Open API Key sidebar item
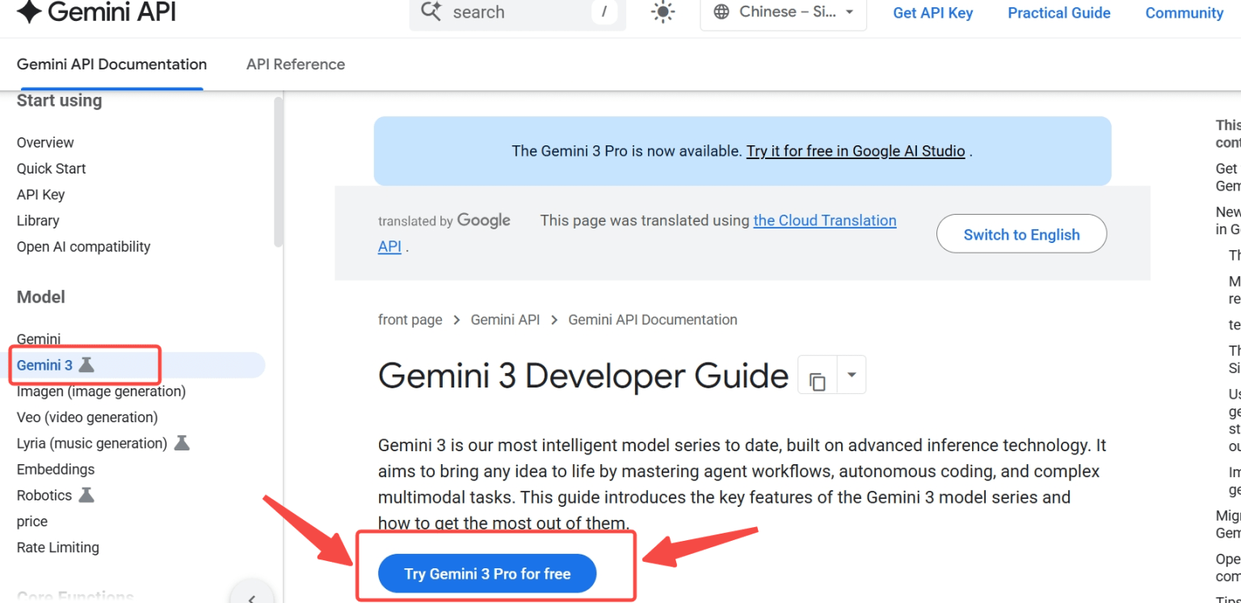This screenshot has height=603, width=1241. point(40,195)
